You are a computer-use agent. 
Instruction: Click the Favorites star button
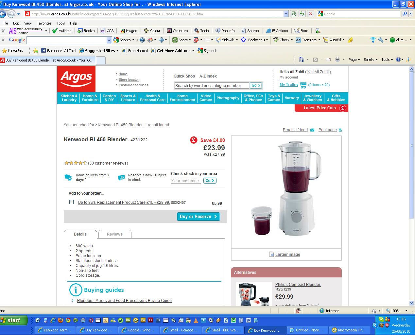click(x=13, y=50)
